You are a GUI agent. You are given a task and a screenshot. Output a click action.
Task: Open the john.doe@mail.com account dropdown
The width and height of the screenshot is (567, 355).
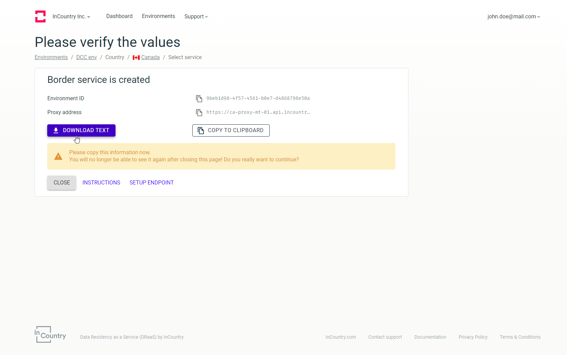(x=513, y=16)
